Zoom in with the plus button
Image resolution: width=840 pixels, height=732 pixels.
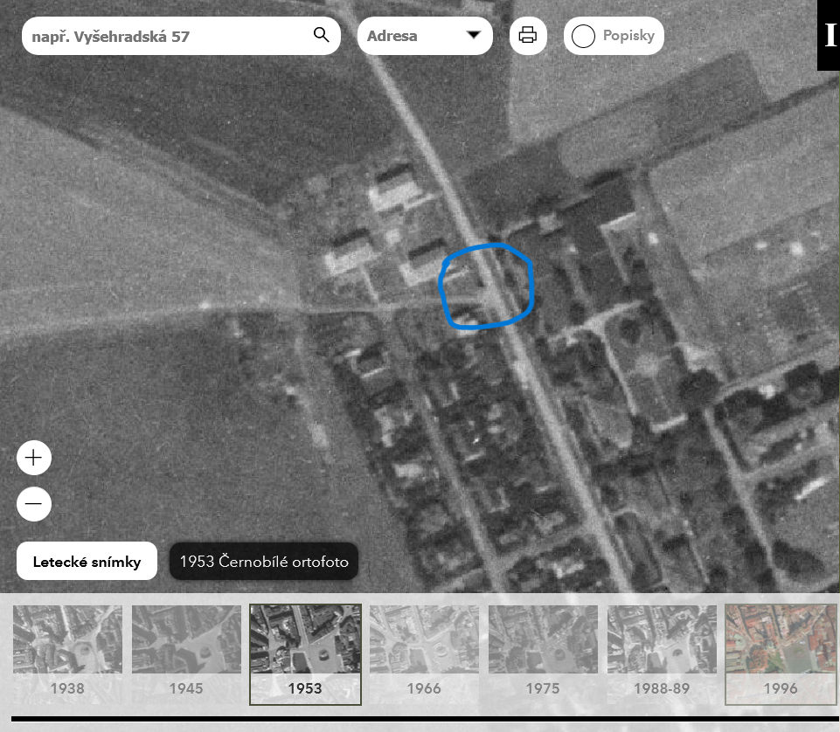point(34,458)
